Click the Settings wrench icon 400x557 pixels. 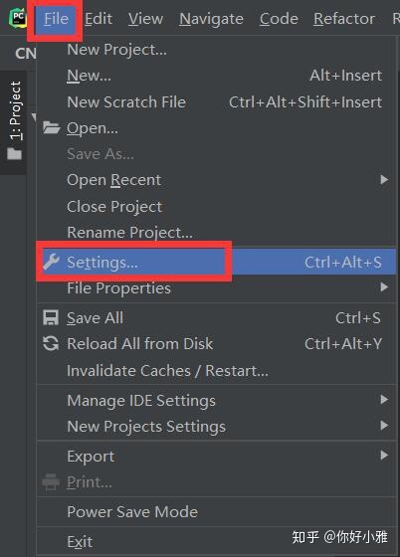(51, 263)
